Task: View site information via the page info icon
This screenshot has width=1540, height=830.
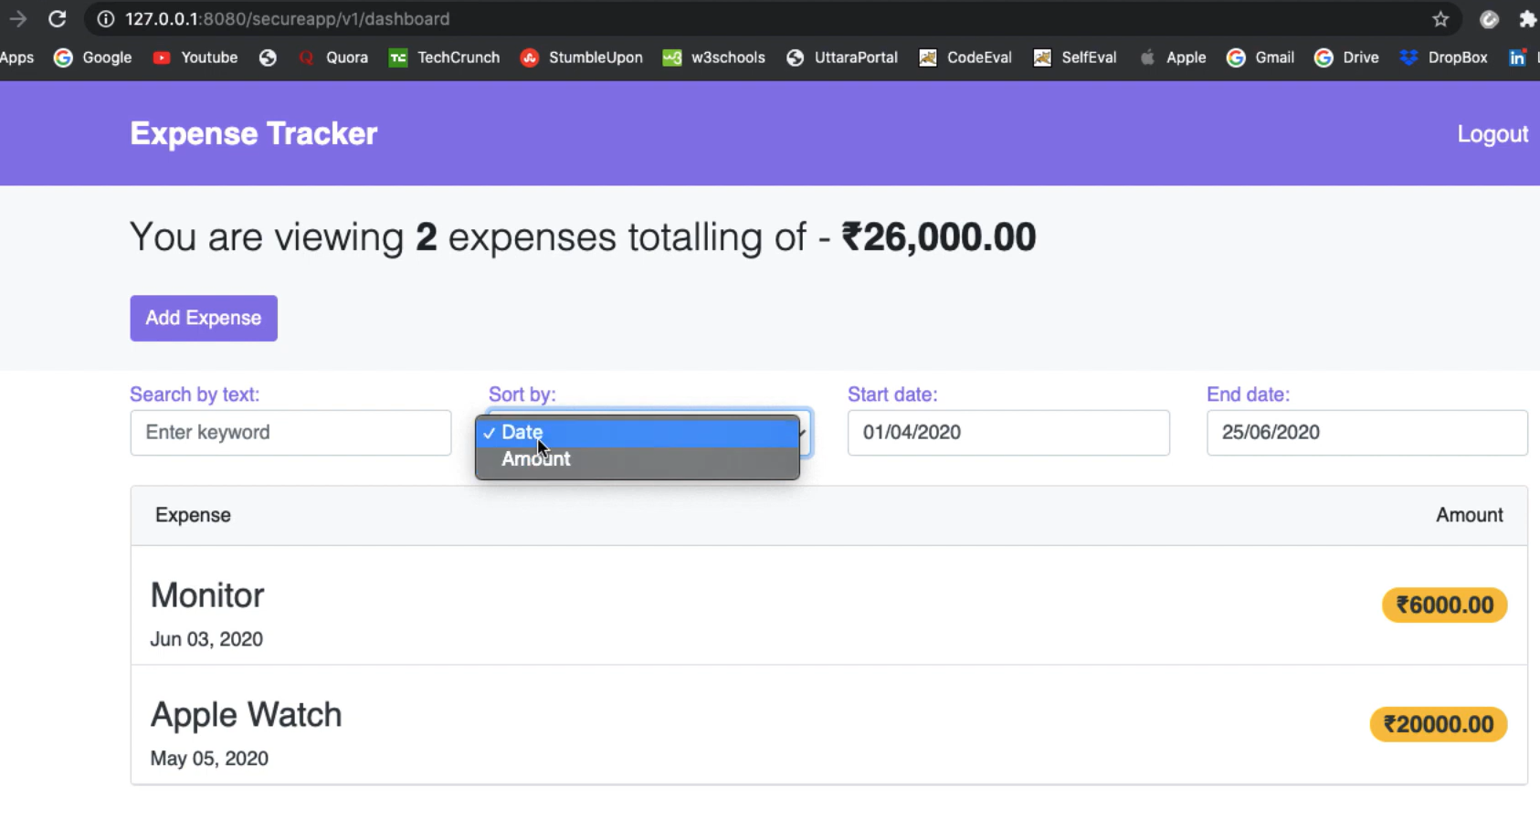Action: 106,18
